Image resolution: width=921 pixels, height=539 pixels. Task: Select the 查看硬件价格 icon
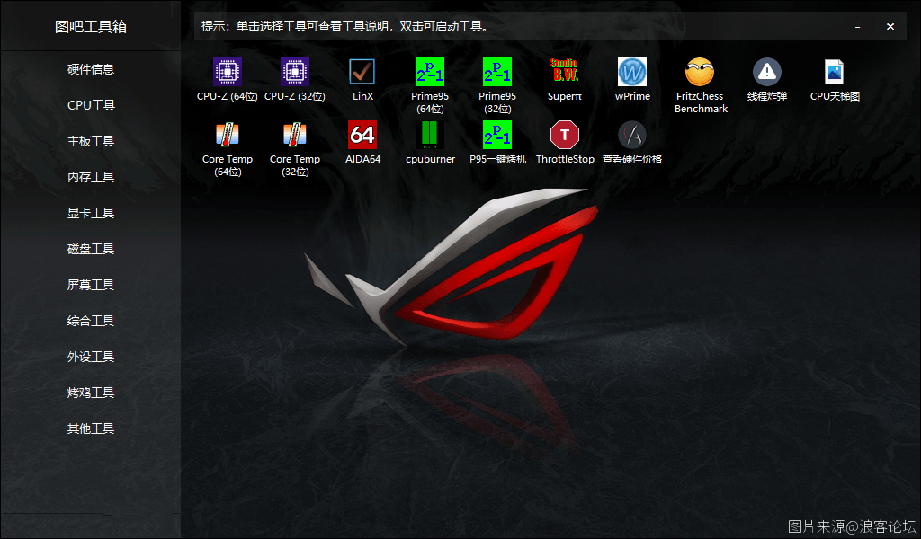point(632,135)
